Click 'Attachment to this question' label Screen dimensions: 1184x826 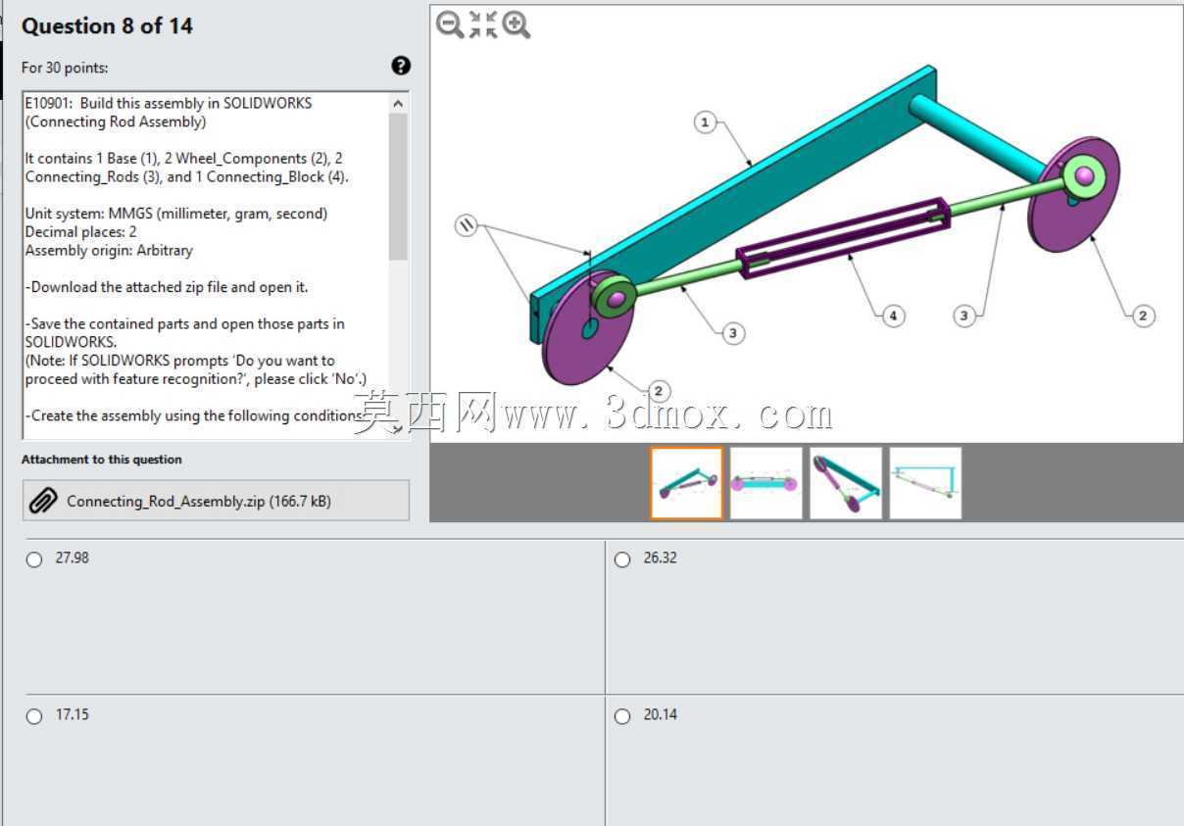click(102, 460)
